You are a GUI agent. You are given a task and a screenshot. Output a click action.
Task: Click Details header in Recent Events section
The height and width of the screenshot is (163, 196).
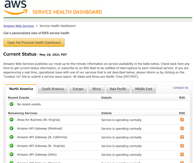coord(107,98)
